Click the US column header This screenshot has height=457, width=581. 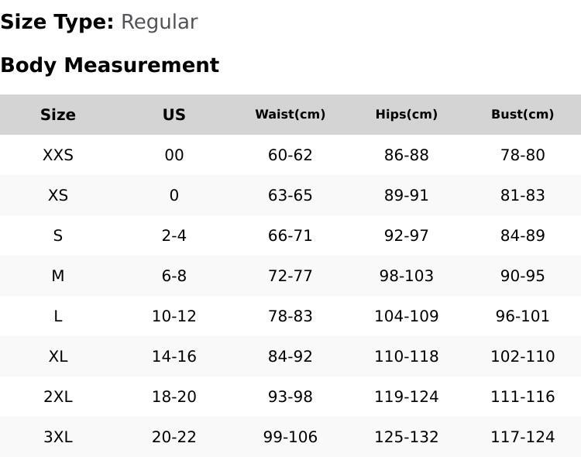[x=174, y=115]
